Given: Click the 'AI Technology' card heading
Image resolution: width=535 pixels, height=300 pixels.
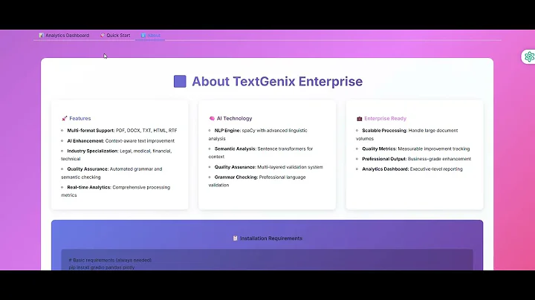Looking at the screenshot, I should click(x=234, y=118).
